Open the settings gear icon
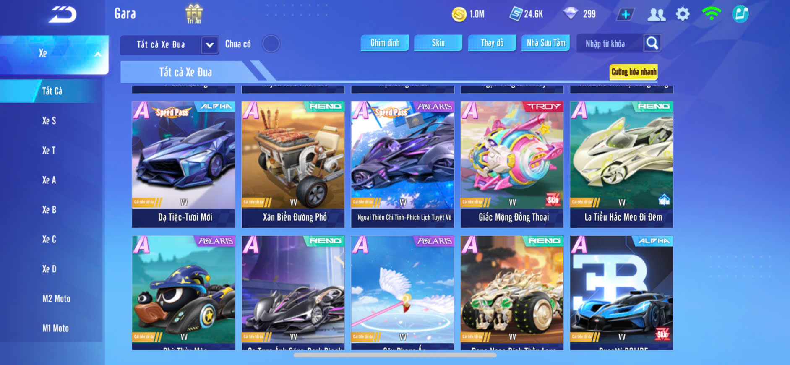The width and height of the screenshot is (790, 365). click(683, 14)
